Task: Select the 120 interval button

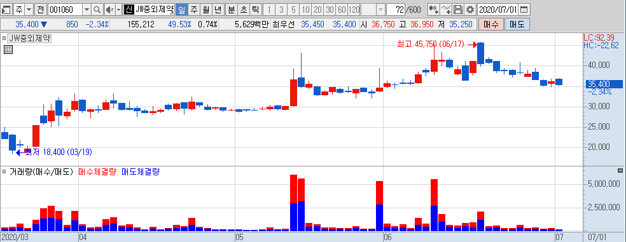Action: tap(354, 9)
